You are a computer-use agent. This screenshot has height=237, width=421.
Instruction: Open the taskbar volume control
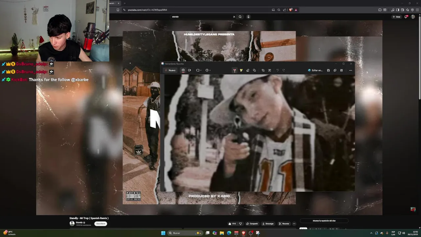point(404,233)
